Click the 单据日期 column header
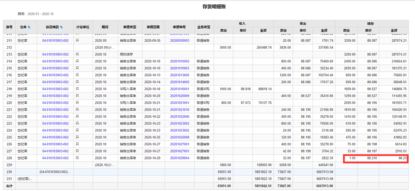The image size is (415, 191). tap(153, 27)
